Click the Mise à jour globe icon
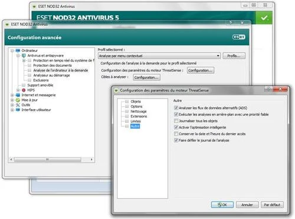Image resolution: width=295 pixels, height=219 pixels. [18, 100]
